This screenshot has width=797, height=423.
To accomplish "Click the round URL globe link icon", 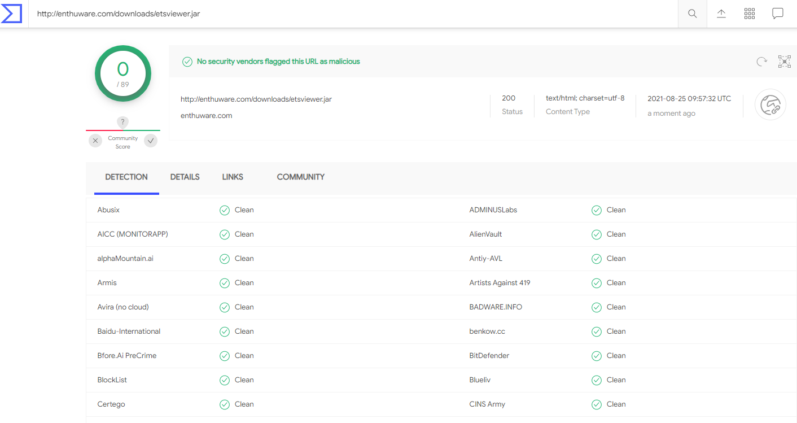I will [x=770, y=105].
